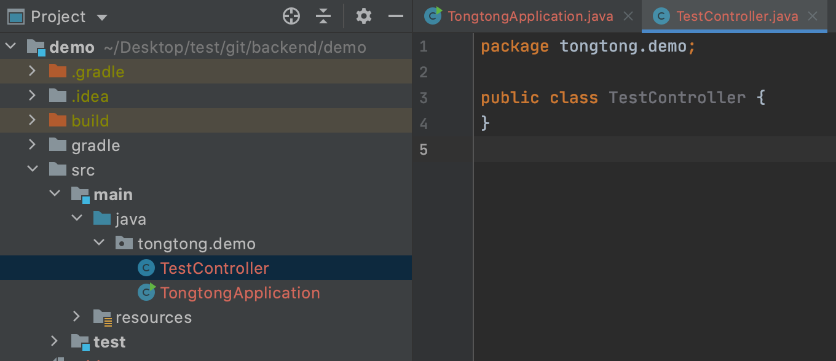Screen dimensions: 836x361
Task: Click the demo project root name
Action: (x=72, y=47)
